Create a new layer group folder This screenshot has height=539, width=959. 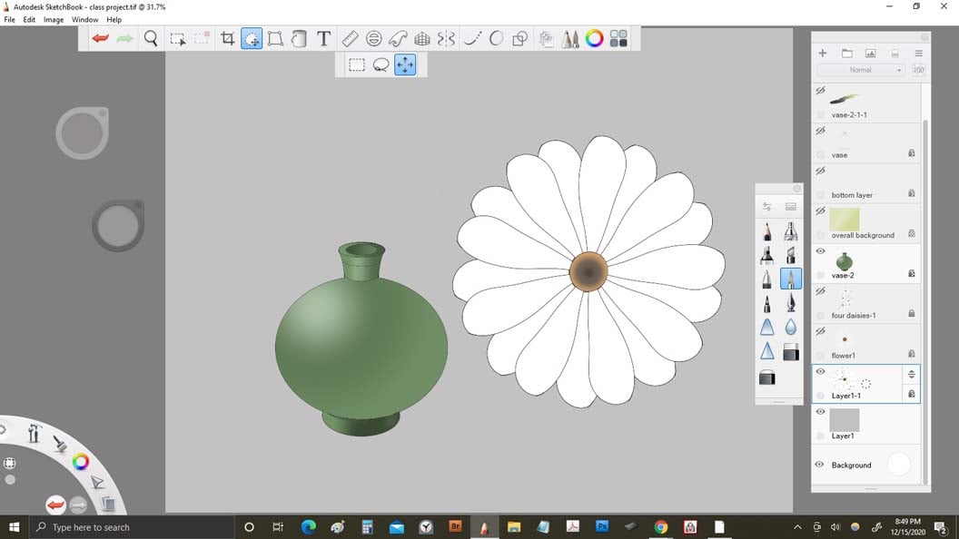[x=846, y=54]
